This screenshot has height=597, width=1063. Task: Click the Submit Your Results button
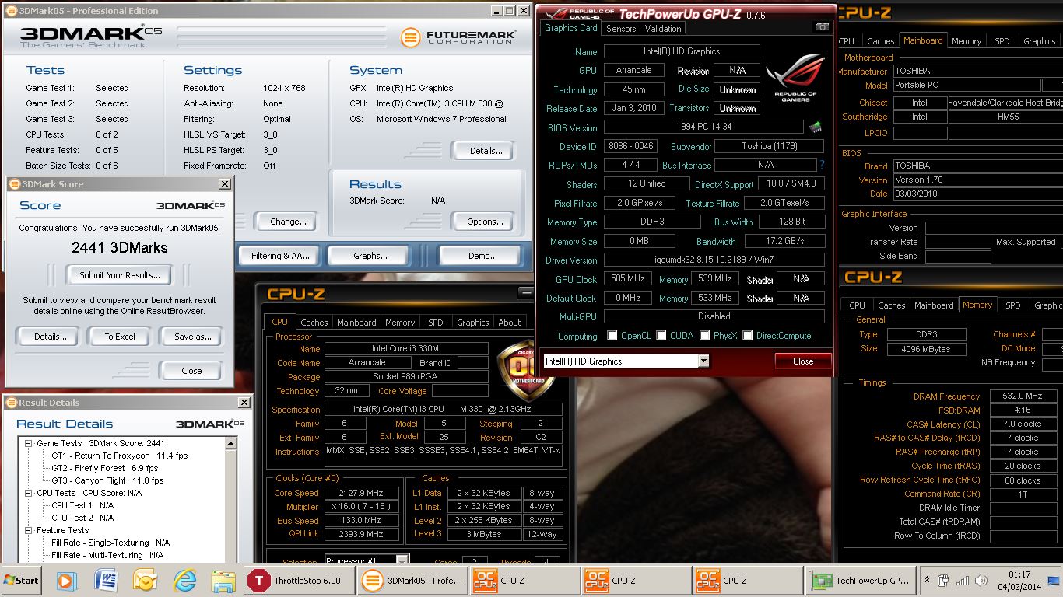(120, 274)
